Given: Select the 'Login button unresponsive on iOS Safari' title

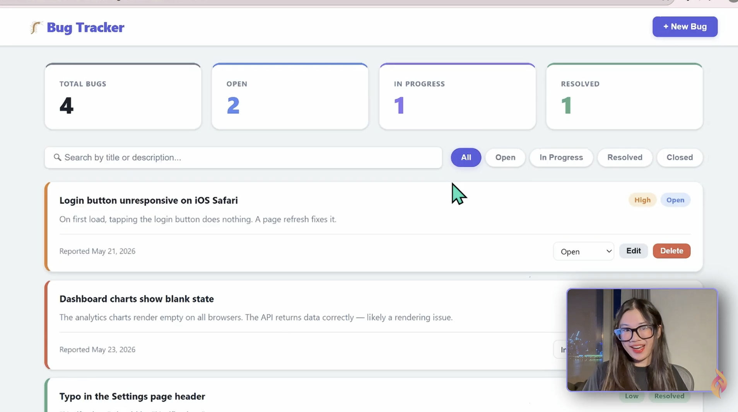Looking at the screenshot, I should click(149, 201).
